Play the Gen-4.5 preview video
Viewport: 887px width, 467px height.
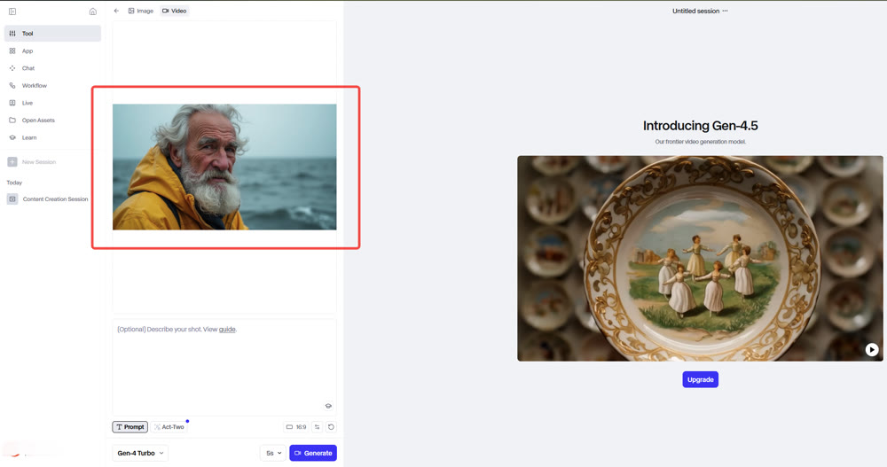[872, 350]
